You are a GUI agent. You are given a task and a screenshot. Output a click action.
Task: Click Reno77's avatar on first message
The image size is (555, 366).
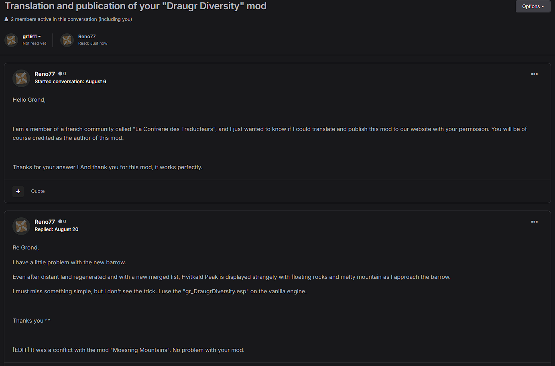click(21, 78)
